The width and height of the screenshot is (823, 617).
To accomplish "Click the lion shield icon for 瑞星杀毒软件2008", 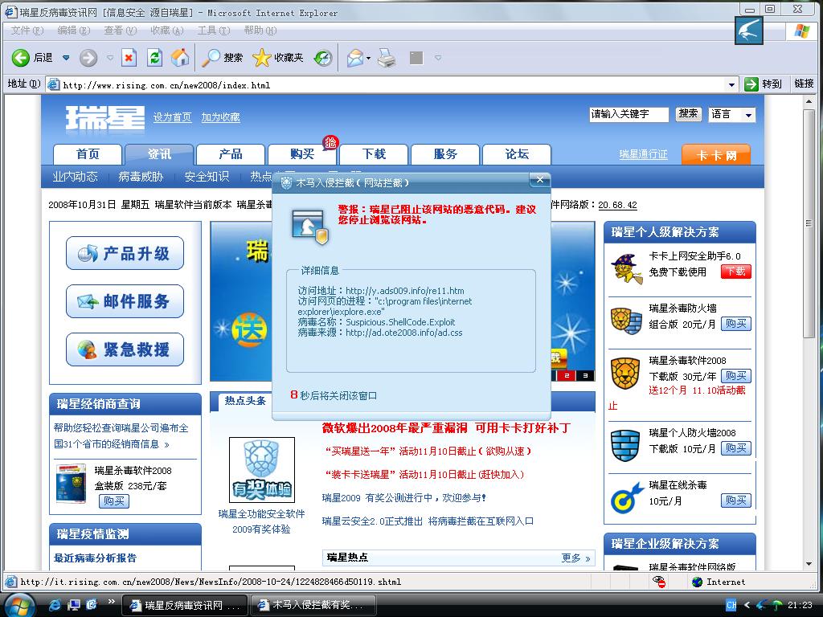I will pos(625,373).
